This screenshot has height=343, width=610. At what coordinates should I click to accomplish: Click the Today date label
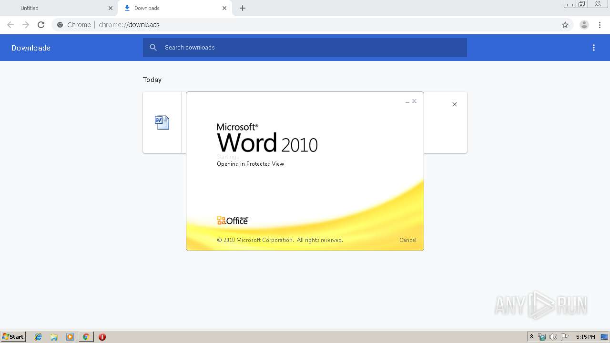click(x=152, y=80)
